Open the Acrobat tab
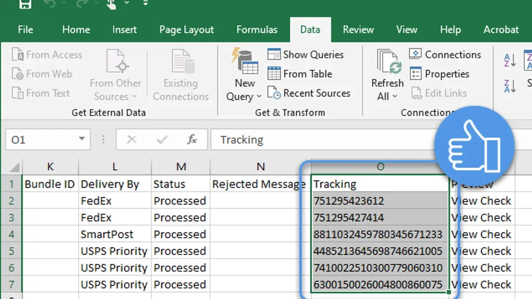The width and height of the screenshot is (532, 299). [501, 30]
